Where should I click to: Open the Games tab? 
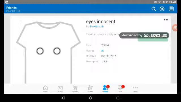[x=60, y=89]
